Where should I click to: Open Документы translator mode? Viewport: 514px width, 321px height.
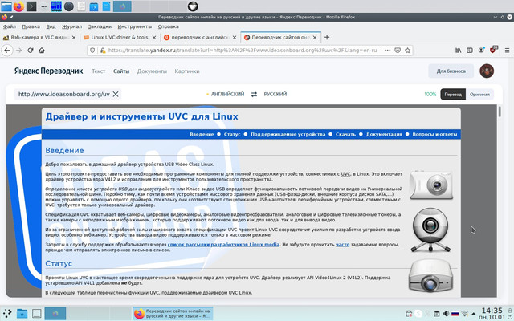pos(152,71)
